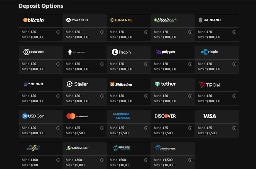Open info icon for Discover limits
The image size is (256, 169).
coord(190,128)
